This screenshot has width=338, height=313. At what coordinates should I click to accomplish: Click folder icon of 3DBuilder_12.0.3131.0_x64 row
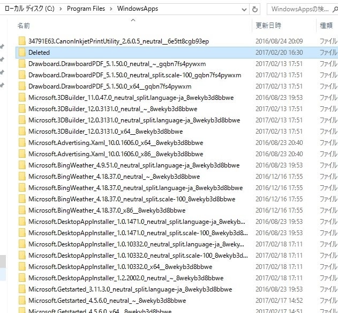click(x=22, y=132)
